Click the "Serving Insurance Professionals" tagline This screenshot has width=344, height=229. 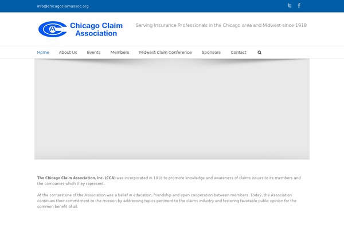(x=221, y=25)
